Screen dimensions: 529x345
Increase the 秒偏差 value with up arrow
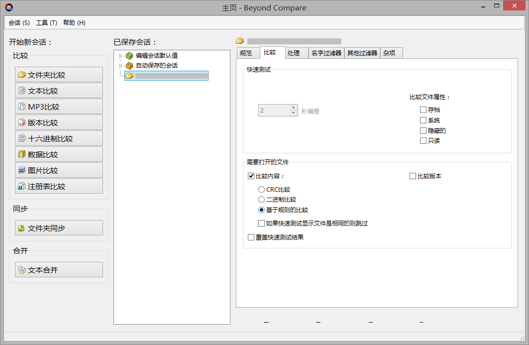pos(293,108)
